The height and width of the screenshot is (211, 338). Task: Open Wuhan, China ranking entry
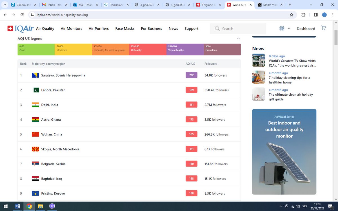coord(129,134)
